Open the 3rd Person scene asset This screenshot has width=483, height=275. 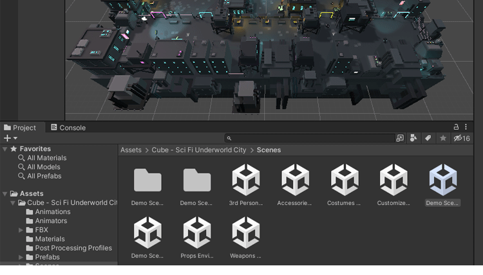pyautogui.click(x=246, y=180)
